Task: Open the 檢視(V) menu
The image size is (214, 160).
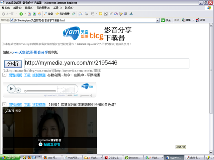Action: pos(29,8)
